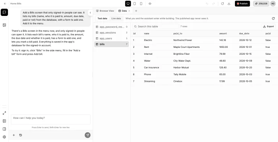
Task: Select the Car insurance cell
Action: pyautogui.click(x=151, y=67)
